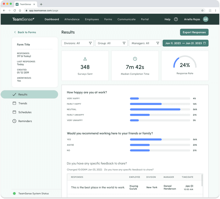Select Reminders in the sidebar

point(25,121)
